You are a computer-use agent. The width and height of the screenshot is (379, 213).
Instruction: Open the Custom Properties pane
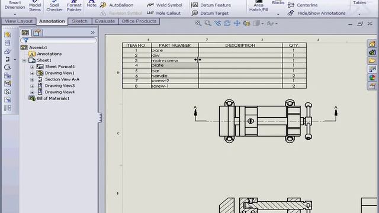coord(372,86)
